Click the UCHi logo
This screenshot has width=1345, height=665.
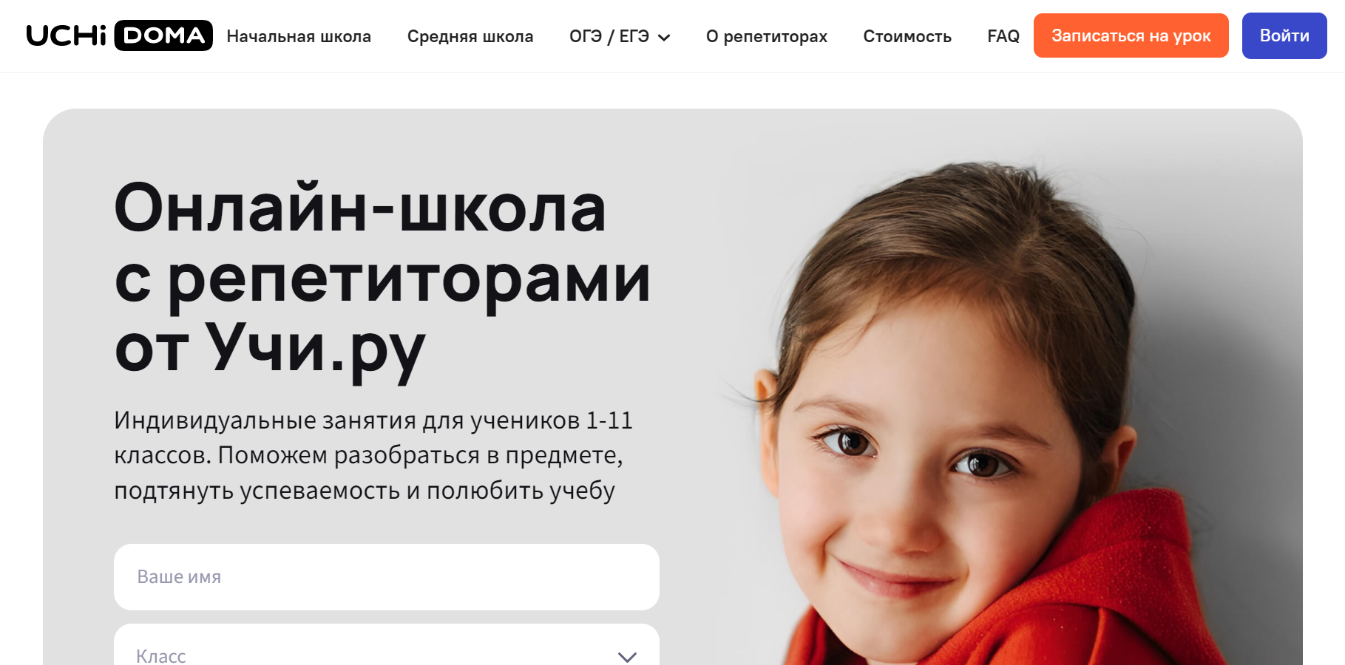[67, 35]
